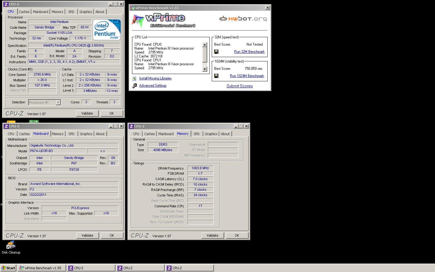435x272 pixels.
Task: Click the save icon under 1024M stability test
Action: pyautogui.click(x=216, y=76)
